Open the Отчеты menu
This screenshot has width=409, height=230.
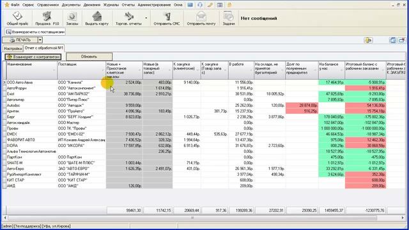point(128,4)
